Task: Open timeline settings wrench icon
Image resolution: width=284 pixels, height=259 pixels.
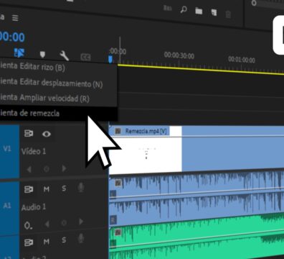Action: 64,55
